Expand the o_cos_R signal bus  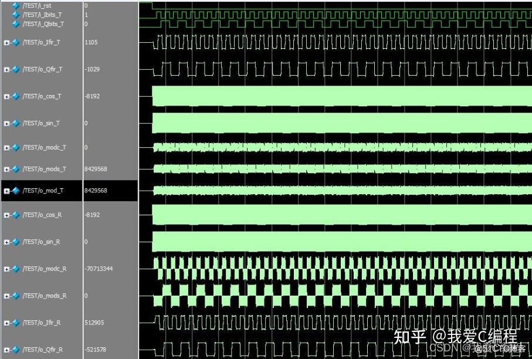(x=6, y=215)
